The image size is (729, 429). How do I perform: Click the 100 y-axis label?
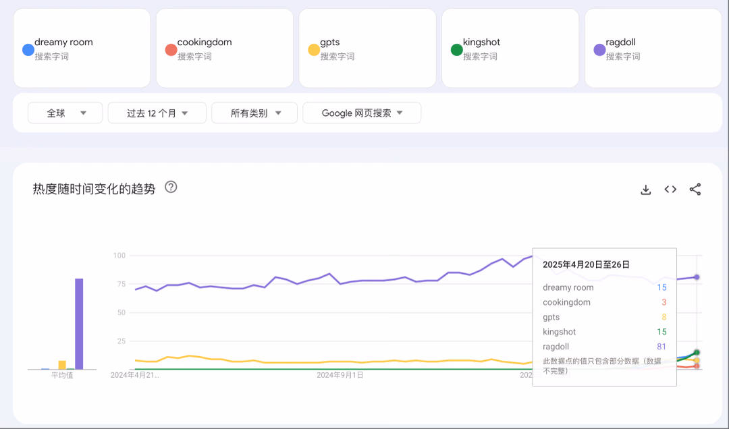tap(119, 255)
